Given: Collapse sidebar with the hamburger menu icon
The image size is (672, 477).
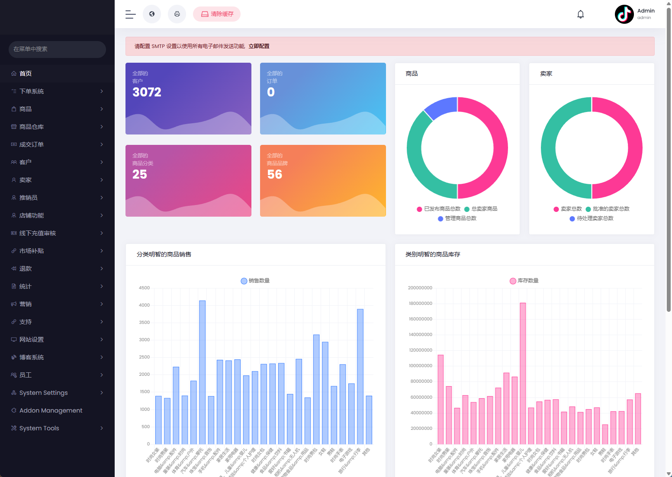Looking at the screenshot, I should [x=131, y=14].
